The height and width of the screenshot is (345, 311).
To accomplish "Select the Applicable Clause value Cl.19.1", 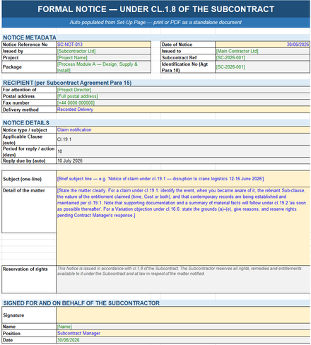I will 183,139.
